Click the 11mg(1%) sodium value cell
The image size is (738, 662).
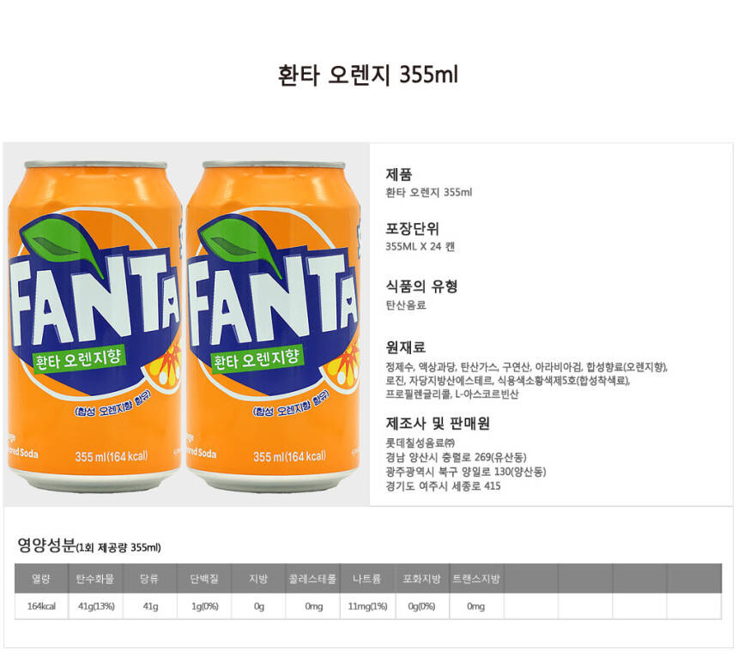pyautogui.click(x=367, y=606)
